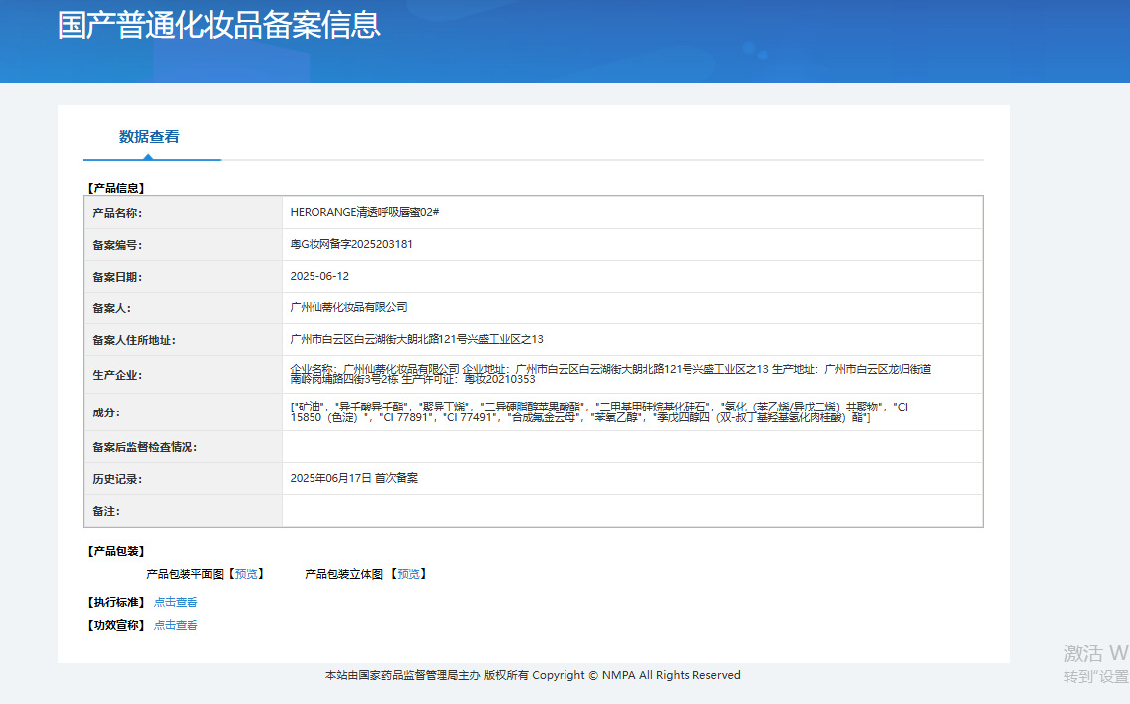
Task: Preview 产品包装平面图 via 预览 link
Action: coord(246,574)
